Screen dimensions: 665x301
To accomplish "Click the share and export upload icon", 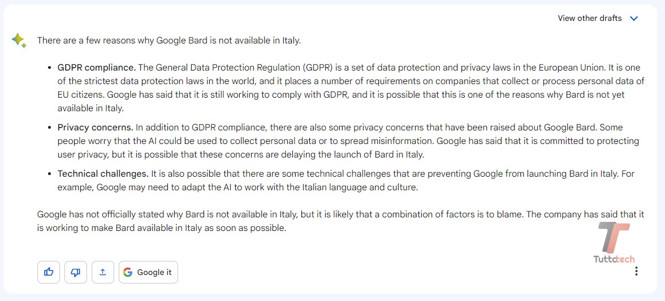I will coord(103,272).
